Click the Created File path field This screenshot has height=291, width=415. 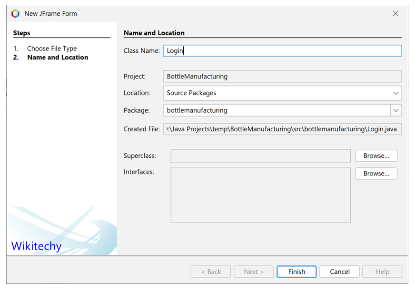(x=282, y=129)
